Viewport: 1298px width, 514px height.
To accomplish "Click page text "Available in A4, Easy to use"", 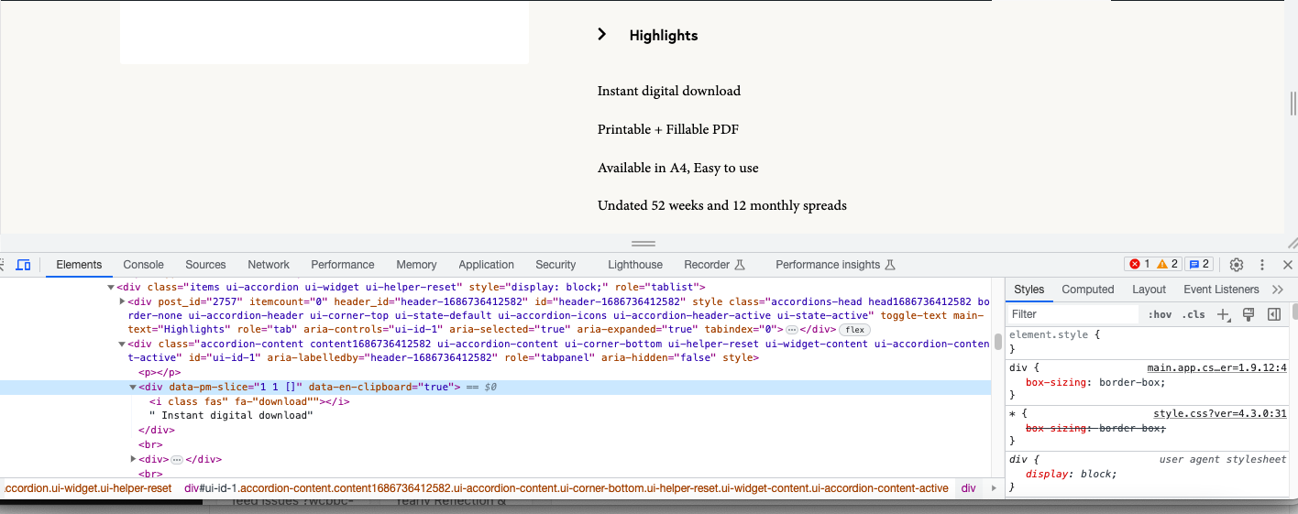I will pyautogui.click(x=677, y=168).
